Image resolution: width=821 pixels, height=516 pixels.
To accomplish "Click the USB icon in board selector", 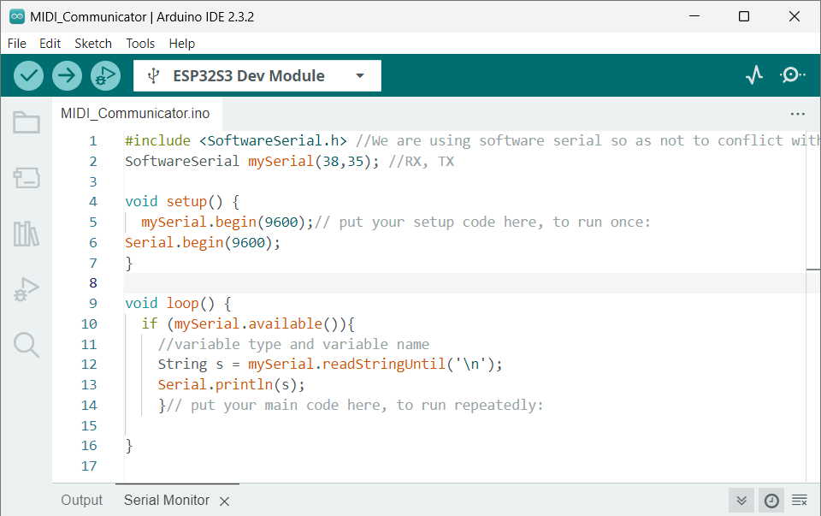I will pyautogui.click(x=153, y=76).
